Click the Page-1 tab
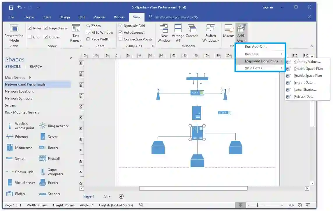This screenshot has height=211, width=333. [89, 196]
